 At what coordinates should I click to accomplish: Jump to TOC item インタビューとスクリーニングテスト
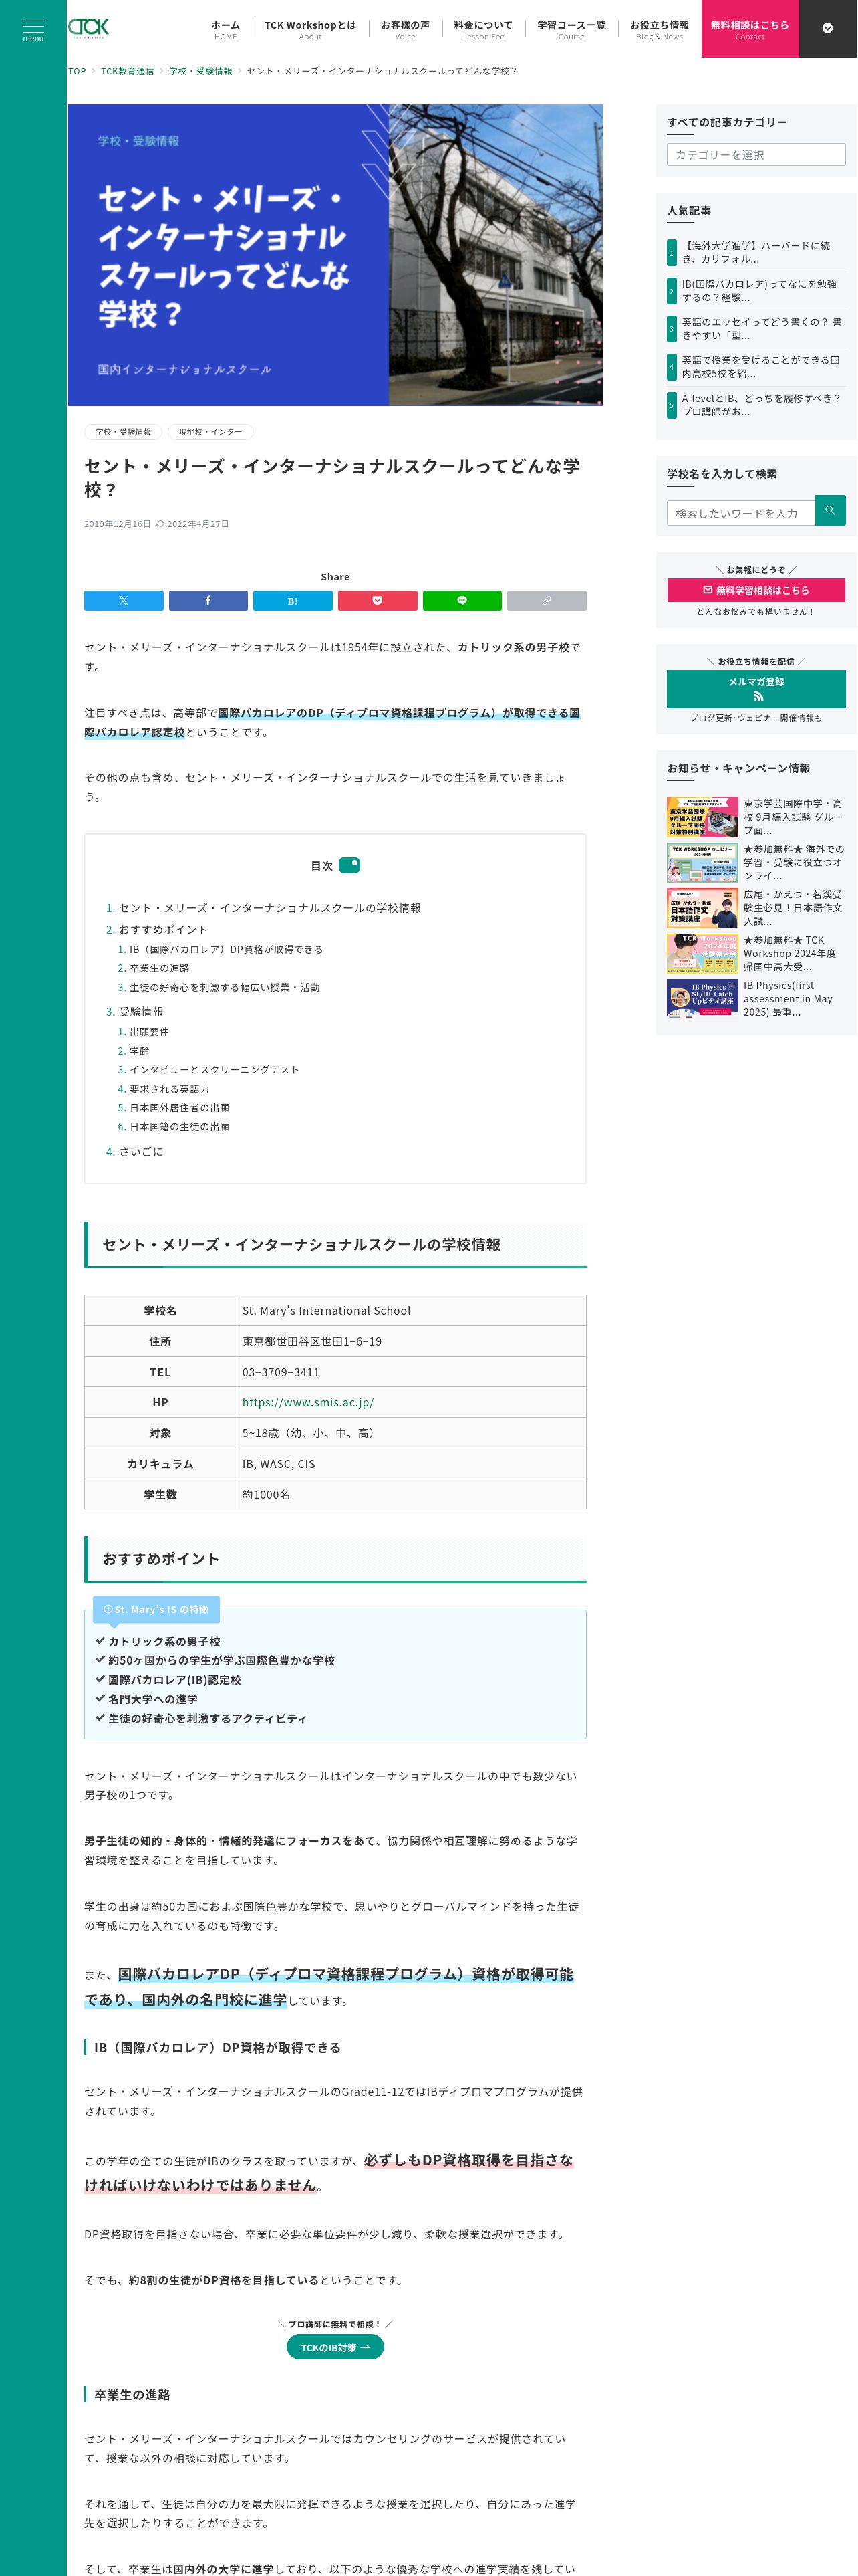click(214, 1070)
